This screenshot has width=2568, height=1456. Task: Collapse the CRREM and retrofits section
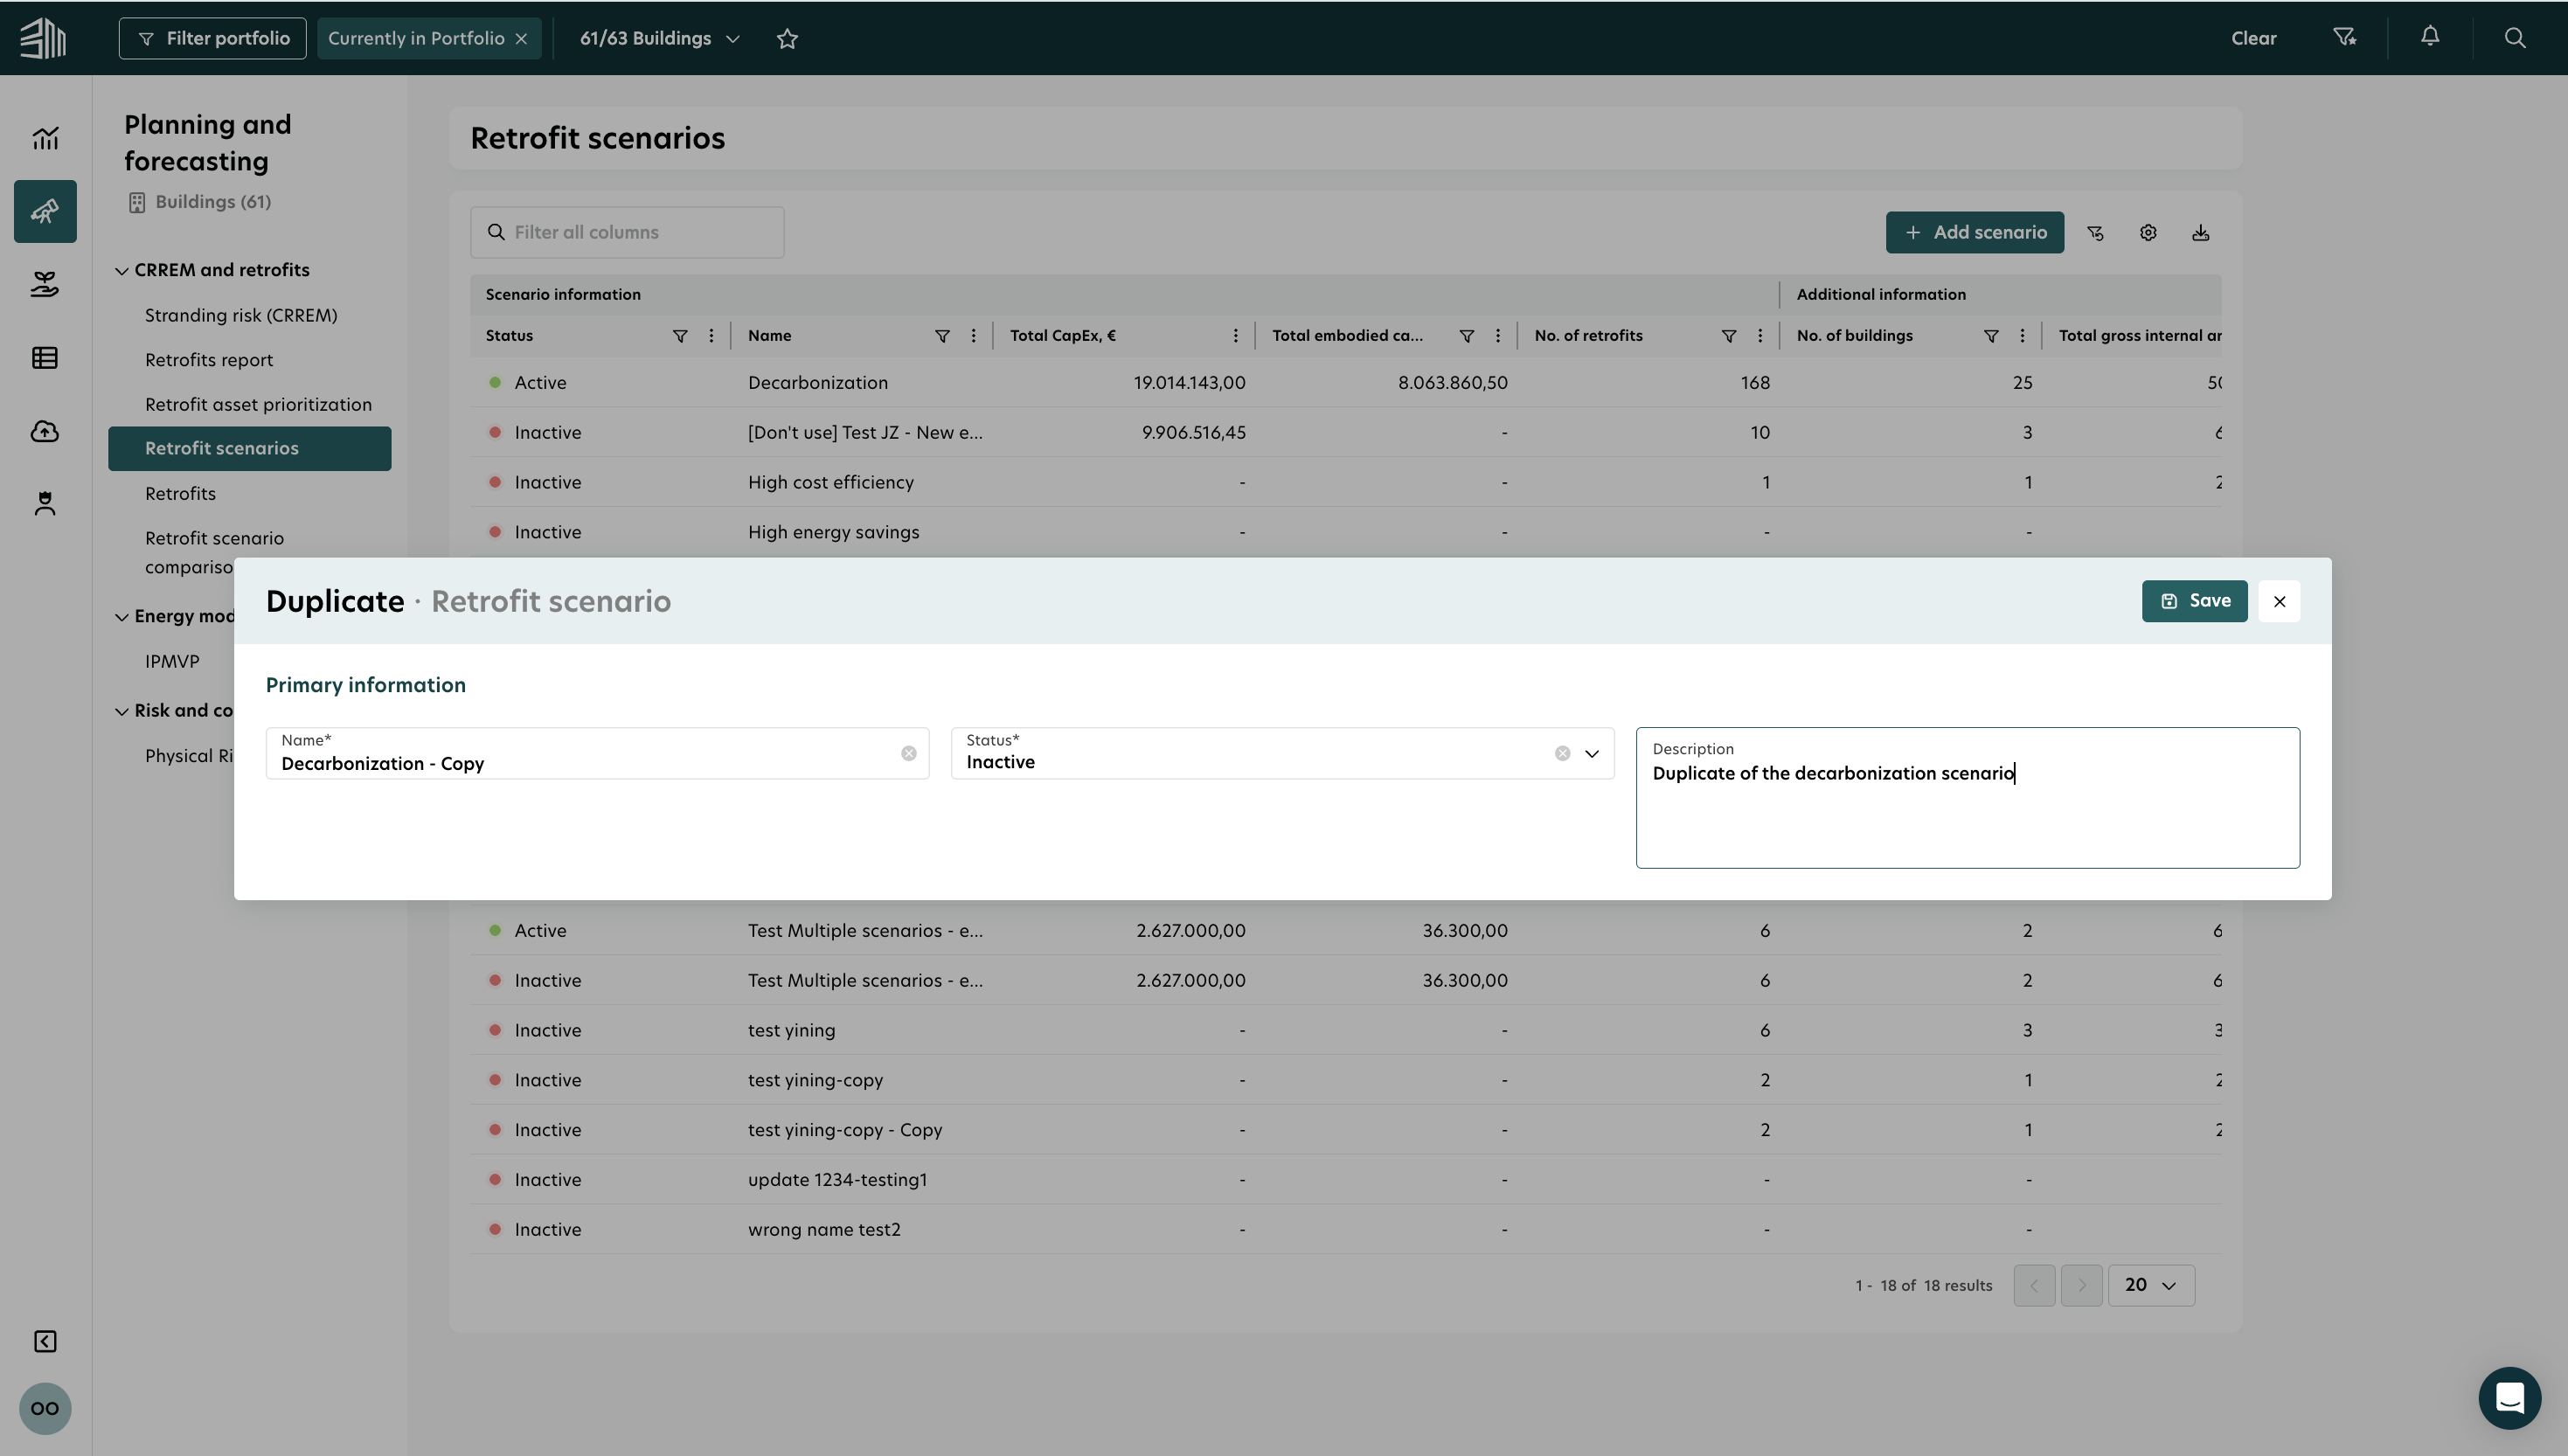click(121, 270)
